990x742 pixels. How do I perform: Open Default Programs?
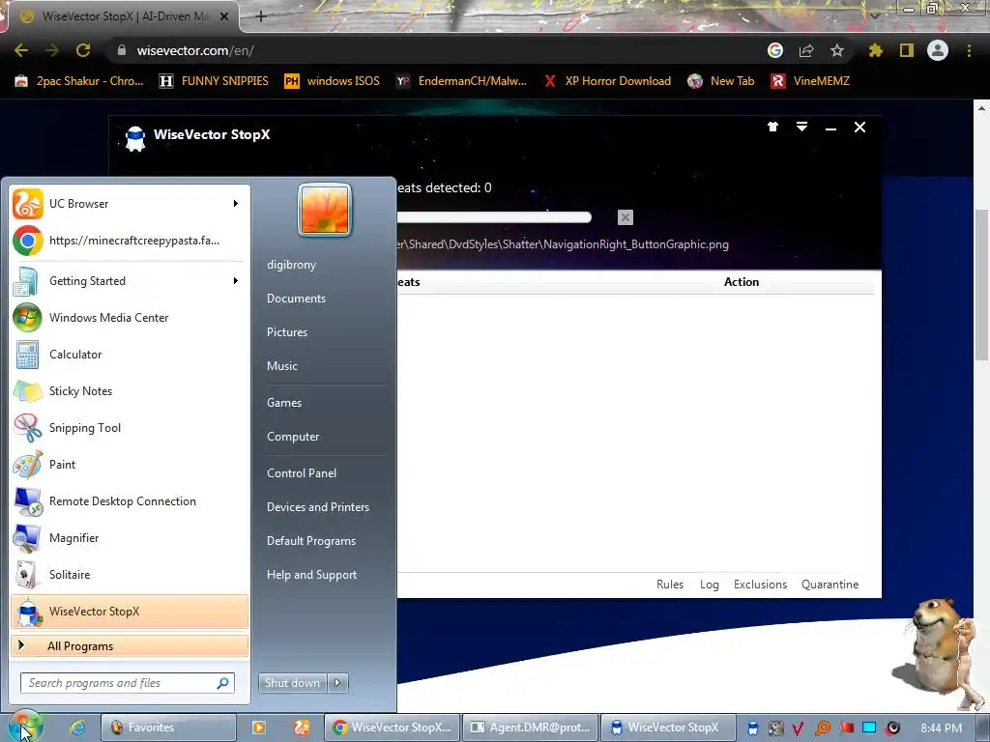(310, 541)
